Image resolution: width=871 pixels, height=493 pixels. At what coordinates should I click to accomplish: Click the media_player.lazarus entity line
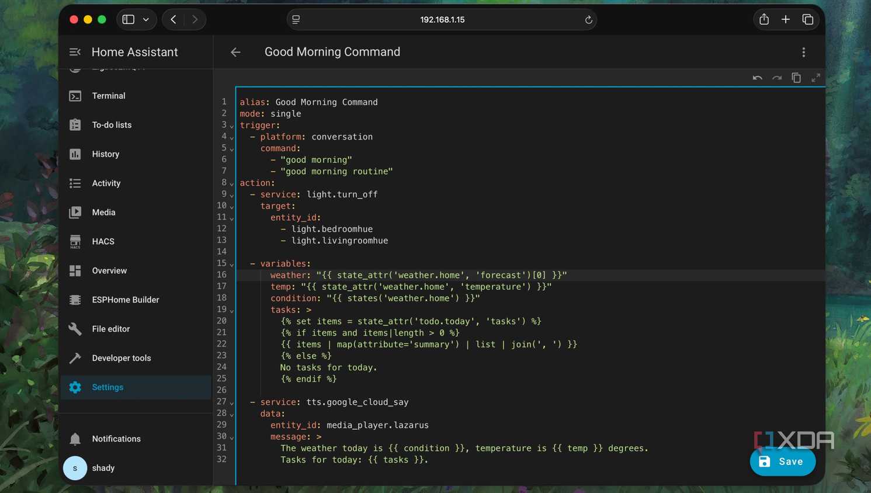pyautogui.click(x=349, y=425)
